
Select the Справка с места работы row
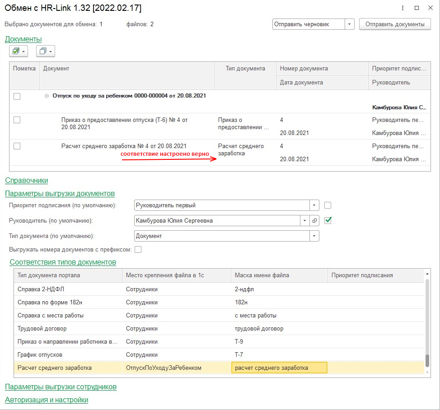click(219, 316)
